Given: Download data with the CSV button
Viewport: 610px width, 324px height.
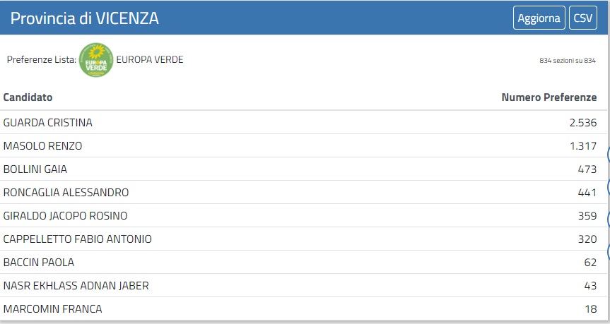Looking at the screenshot, I should pyautogui.click(x=582, y=18).
